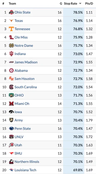The height and width of the screenshot is (174, 96).
Task: Click the SMU Mustang logo
Action: 11,153
